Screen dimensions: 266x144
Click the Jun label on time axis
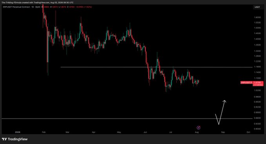coord(145,132)
